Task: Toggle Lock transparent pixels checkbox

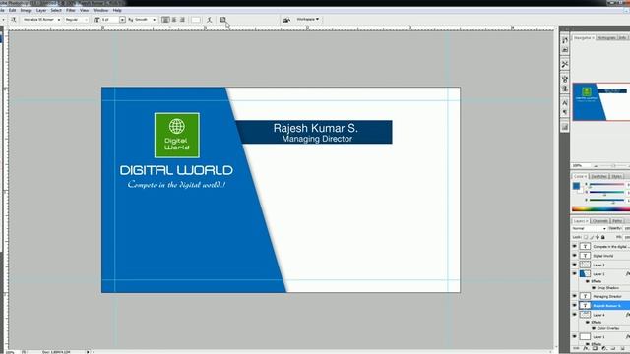Action: (586, 237)
